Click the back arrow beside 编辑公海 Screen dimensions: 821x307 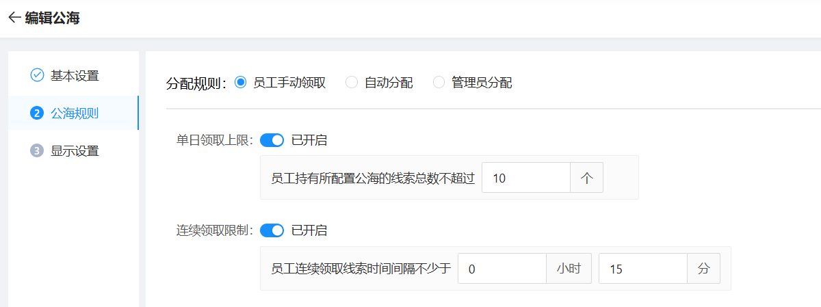click(x=14, y=18)
